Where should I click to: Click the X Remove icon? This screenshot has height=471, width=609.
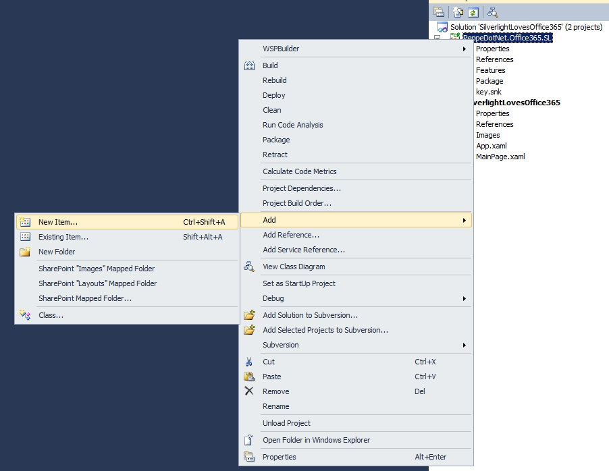click(x=249, y=391)
